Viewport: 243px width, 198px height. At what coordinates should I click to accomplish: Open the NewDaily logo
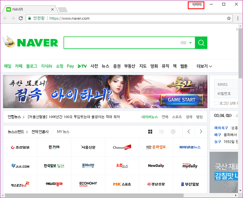(156, 166)
